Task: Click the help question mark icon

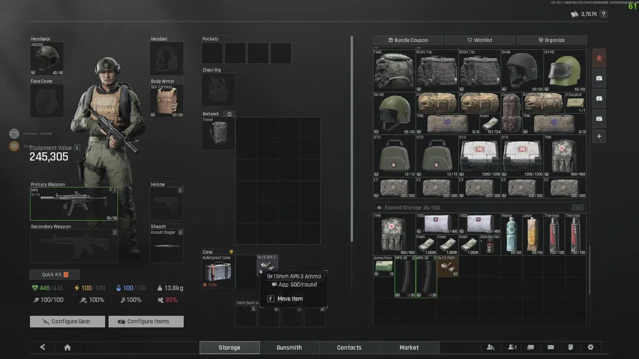Action: 604,14
